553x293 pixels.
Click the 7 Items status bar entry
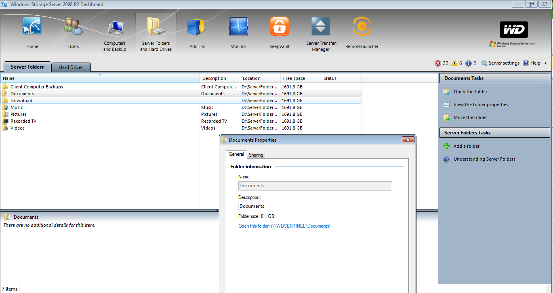click(x=10, y=289)
